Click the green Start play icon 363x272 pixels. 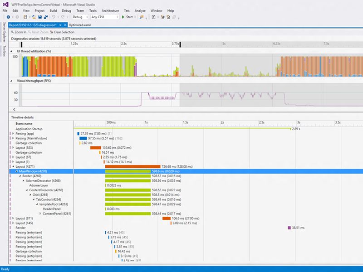[123, 17]
